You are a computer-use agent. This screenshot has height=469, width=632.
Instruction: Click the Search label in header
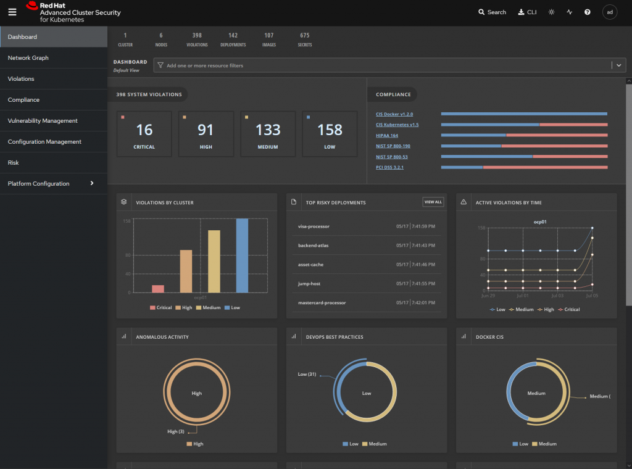(x=497, y=12)
